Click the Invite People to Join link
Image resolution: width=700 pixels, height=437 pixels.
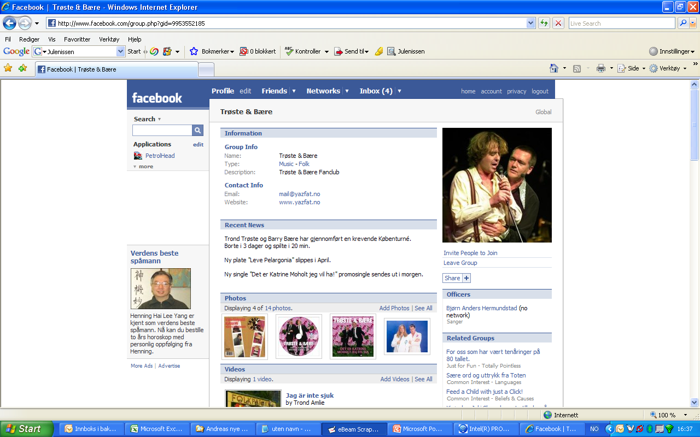click(470, 253)
